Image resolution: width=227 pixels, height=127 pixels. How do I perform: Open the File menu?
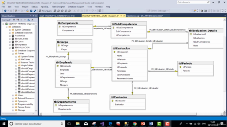(3, 7)
